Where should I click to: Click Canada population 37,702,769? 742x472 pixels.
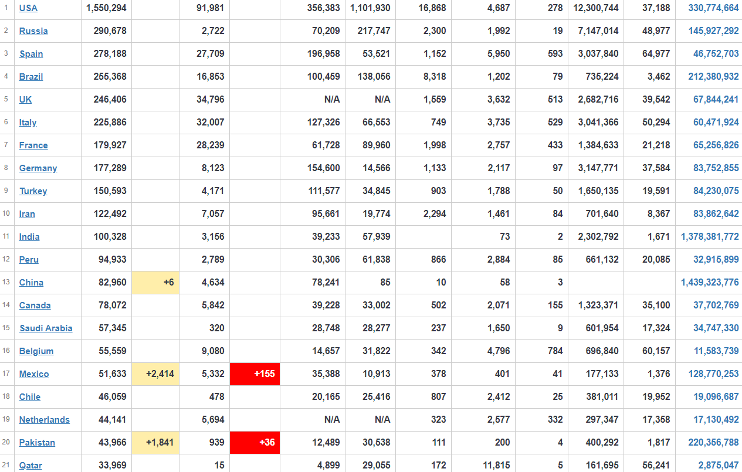(716, 305)
